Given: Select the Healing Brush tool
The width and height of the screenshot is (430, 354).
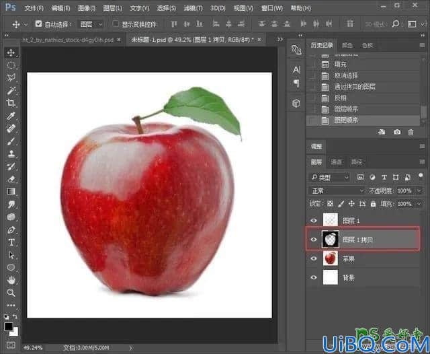Looking at the screenshot, I should (x=11, y=129).
